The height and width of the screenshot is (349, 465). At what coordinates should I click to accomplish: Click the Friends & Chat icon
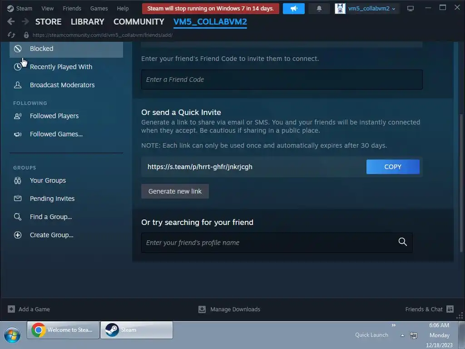click(450, 309)
